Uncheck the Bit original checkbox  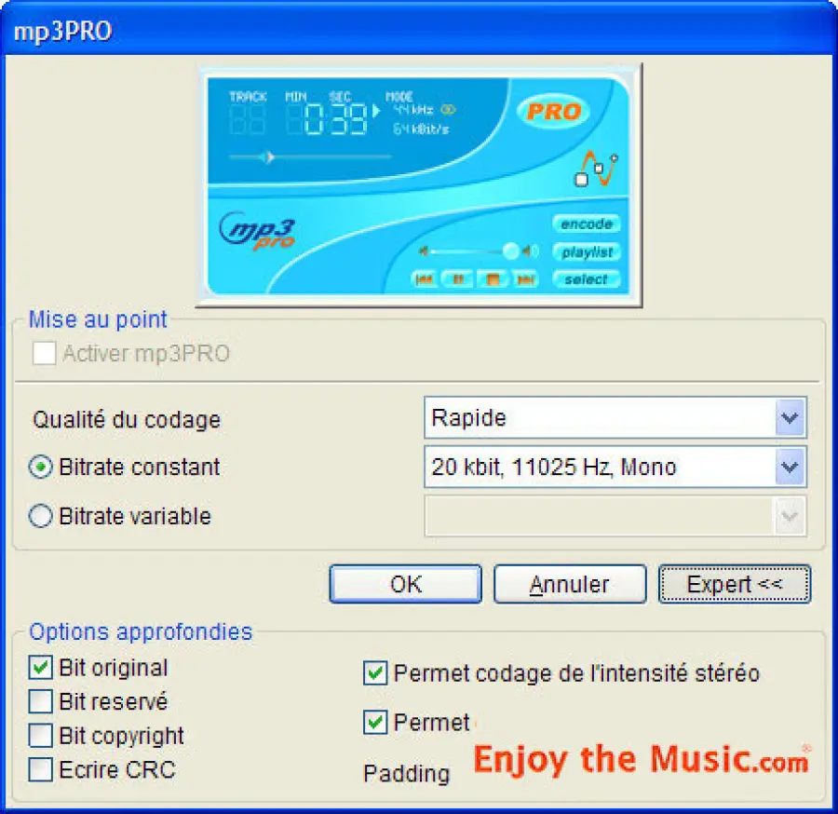tap(41, 667)
